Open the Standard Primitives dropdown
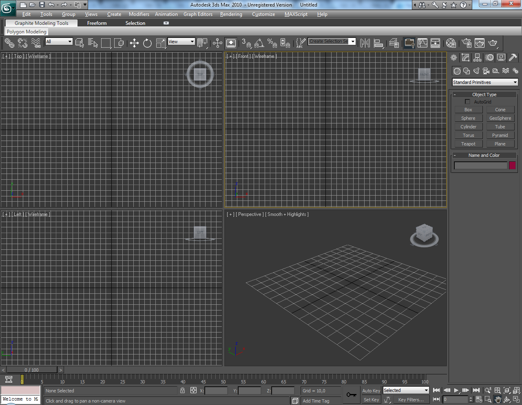This screenshot has width=522, height=405. 485,82
